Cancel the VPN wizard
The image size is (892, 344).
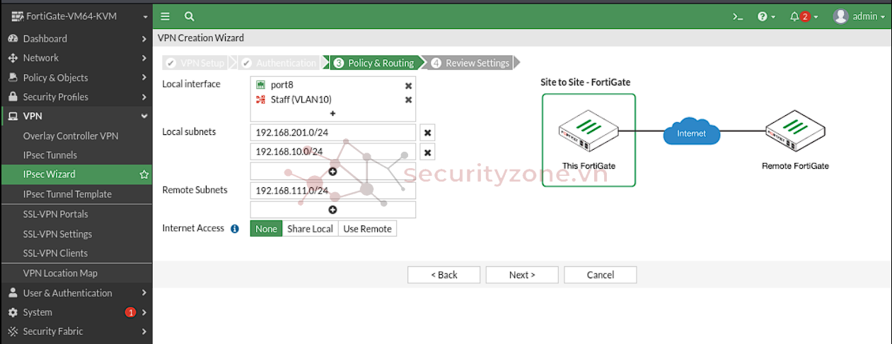(600, 275)
